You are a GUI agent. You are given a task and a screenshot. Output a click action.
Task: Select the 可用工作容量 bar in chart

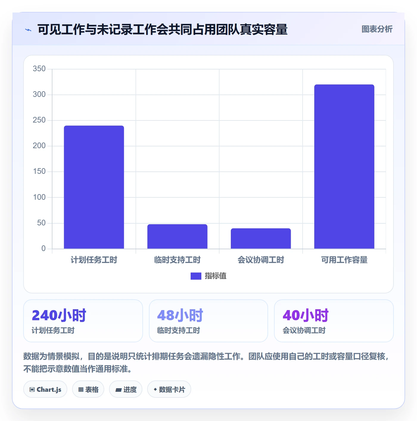344,167
